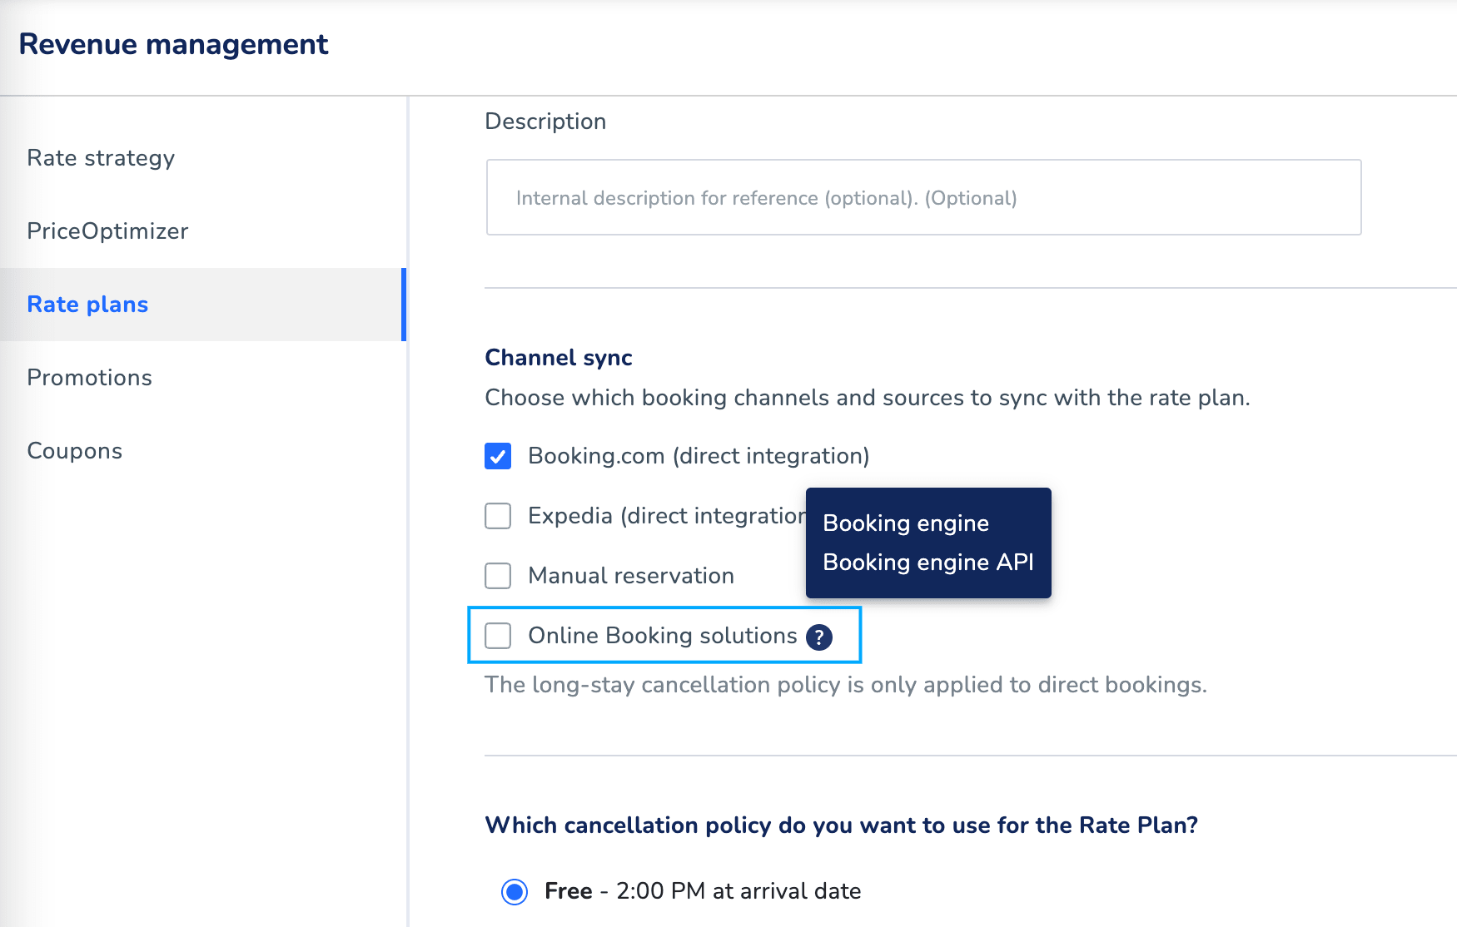The width and height of the screenshot is (1457, 927).
Task: Tick the Manual reservation checkbox
Action: (498, 576)
